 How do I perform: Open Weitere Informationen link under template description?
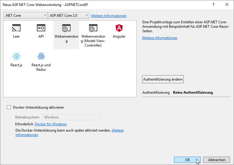[x=160, y=38]
